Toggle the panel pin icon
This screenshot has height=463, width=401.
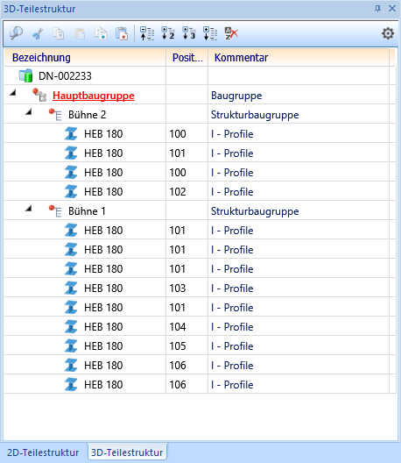377,9
